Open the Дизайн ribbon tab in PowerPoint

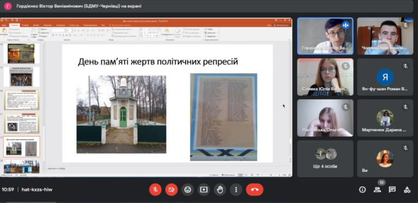pyautogui.click(x=36, y=26)
